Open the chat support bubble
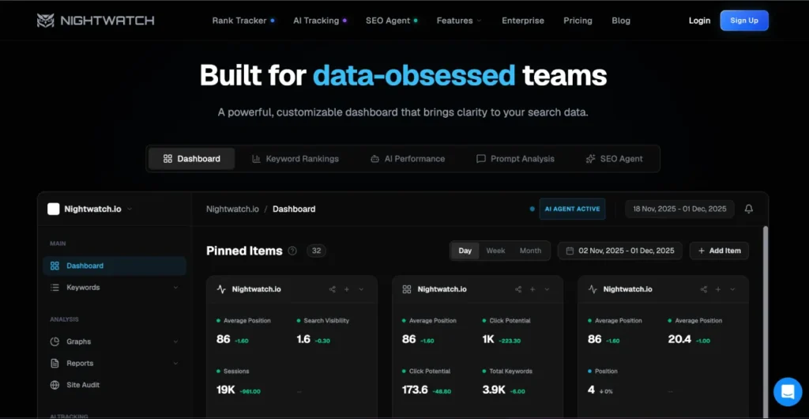809x419 pixels. click(788, 391)
